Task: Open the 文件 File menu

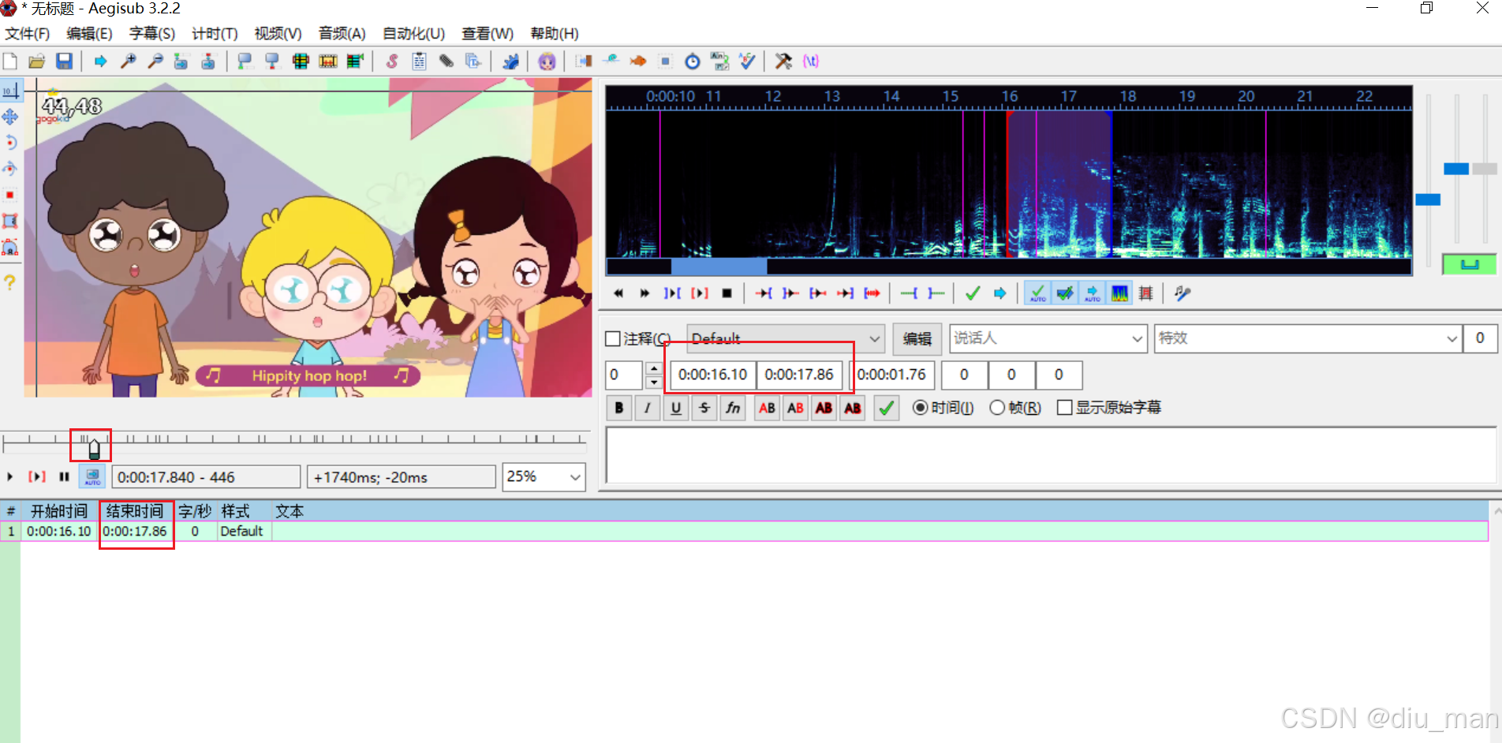Action: point(27,34)
